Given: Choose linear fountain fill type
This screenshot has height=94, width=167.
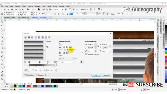Looking at the screenshot, I should [60, 47].
